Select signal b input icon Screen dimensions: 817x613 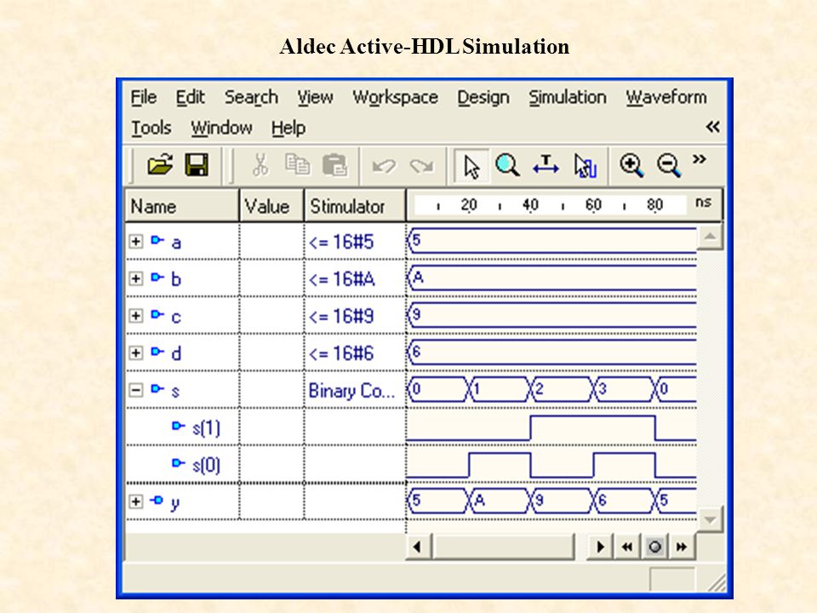157,278
